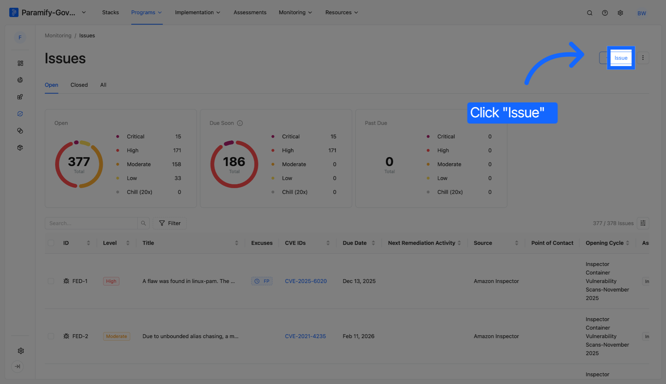Click the 'A flaw was found in linux-pam' title

click(188, 281)
